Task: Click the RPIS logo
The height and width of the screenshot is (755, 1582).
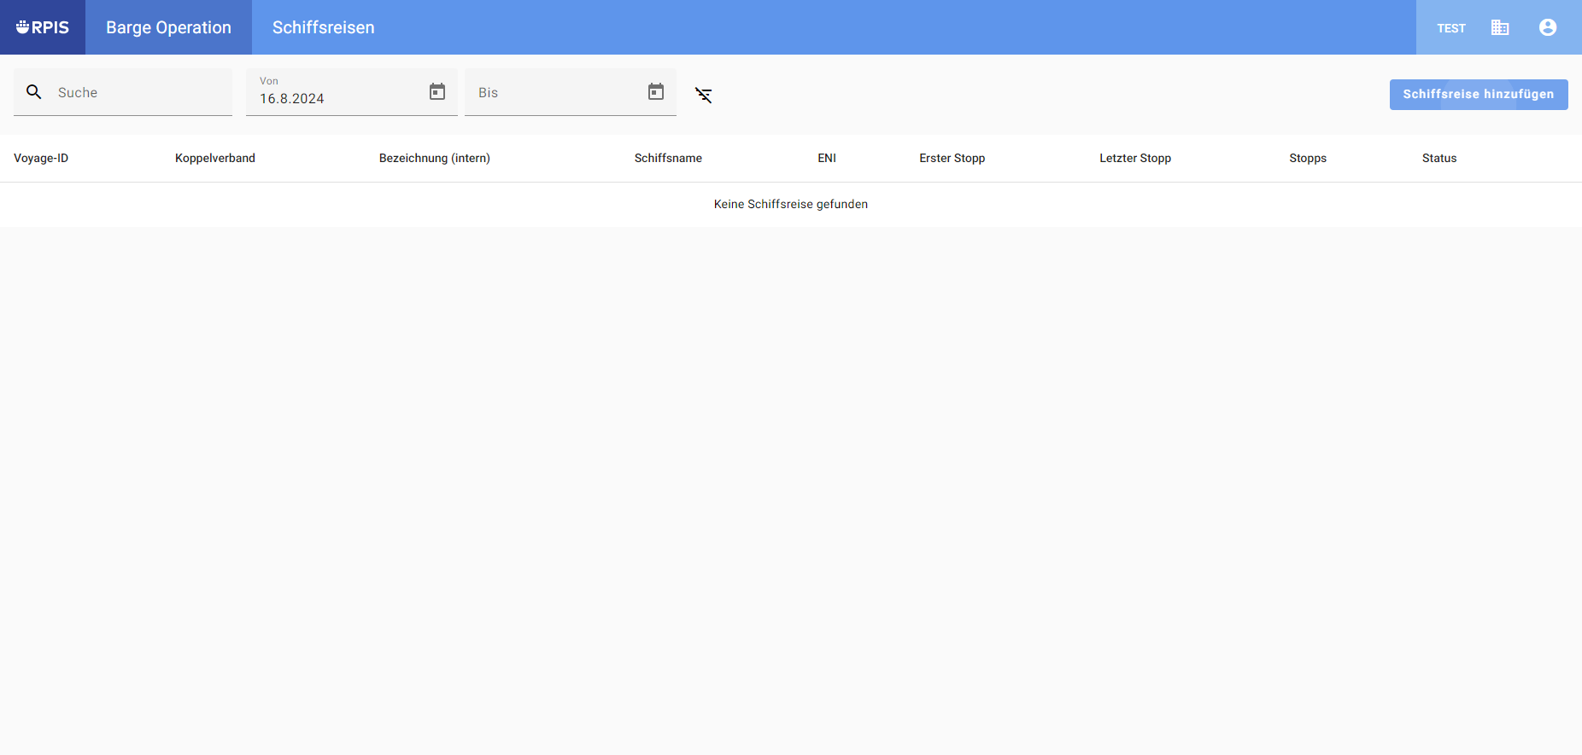Action: (x=43, y=27)
